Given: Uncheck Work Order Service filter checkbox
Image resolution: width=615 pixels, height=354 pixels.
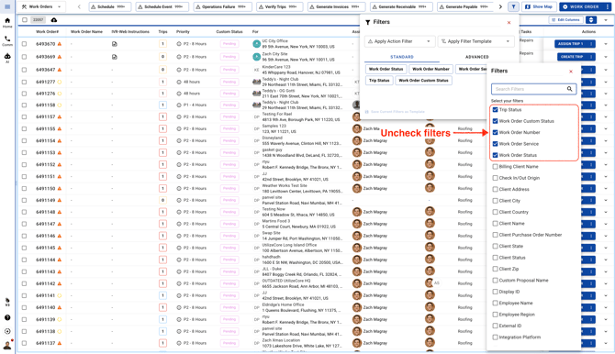Looking at the screenshot, I should point(496,144).
